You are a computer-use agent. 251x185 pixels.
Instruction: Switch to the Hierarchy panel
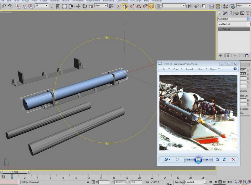pos(231,13)
